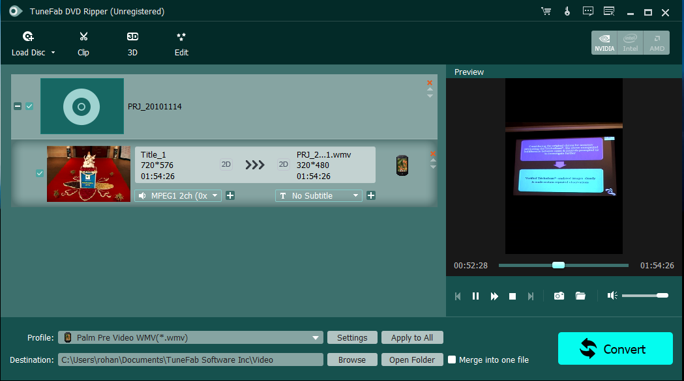Select NVIDIA acceleration option
The height and width of the screenshot is (381, 684).
click(x=604, y=42)
